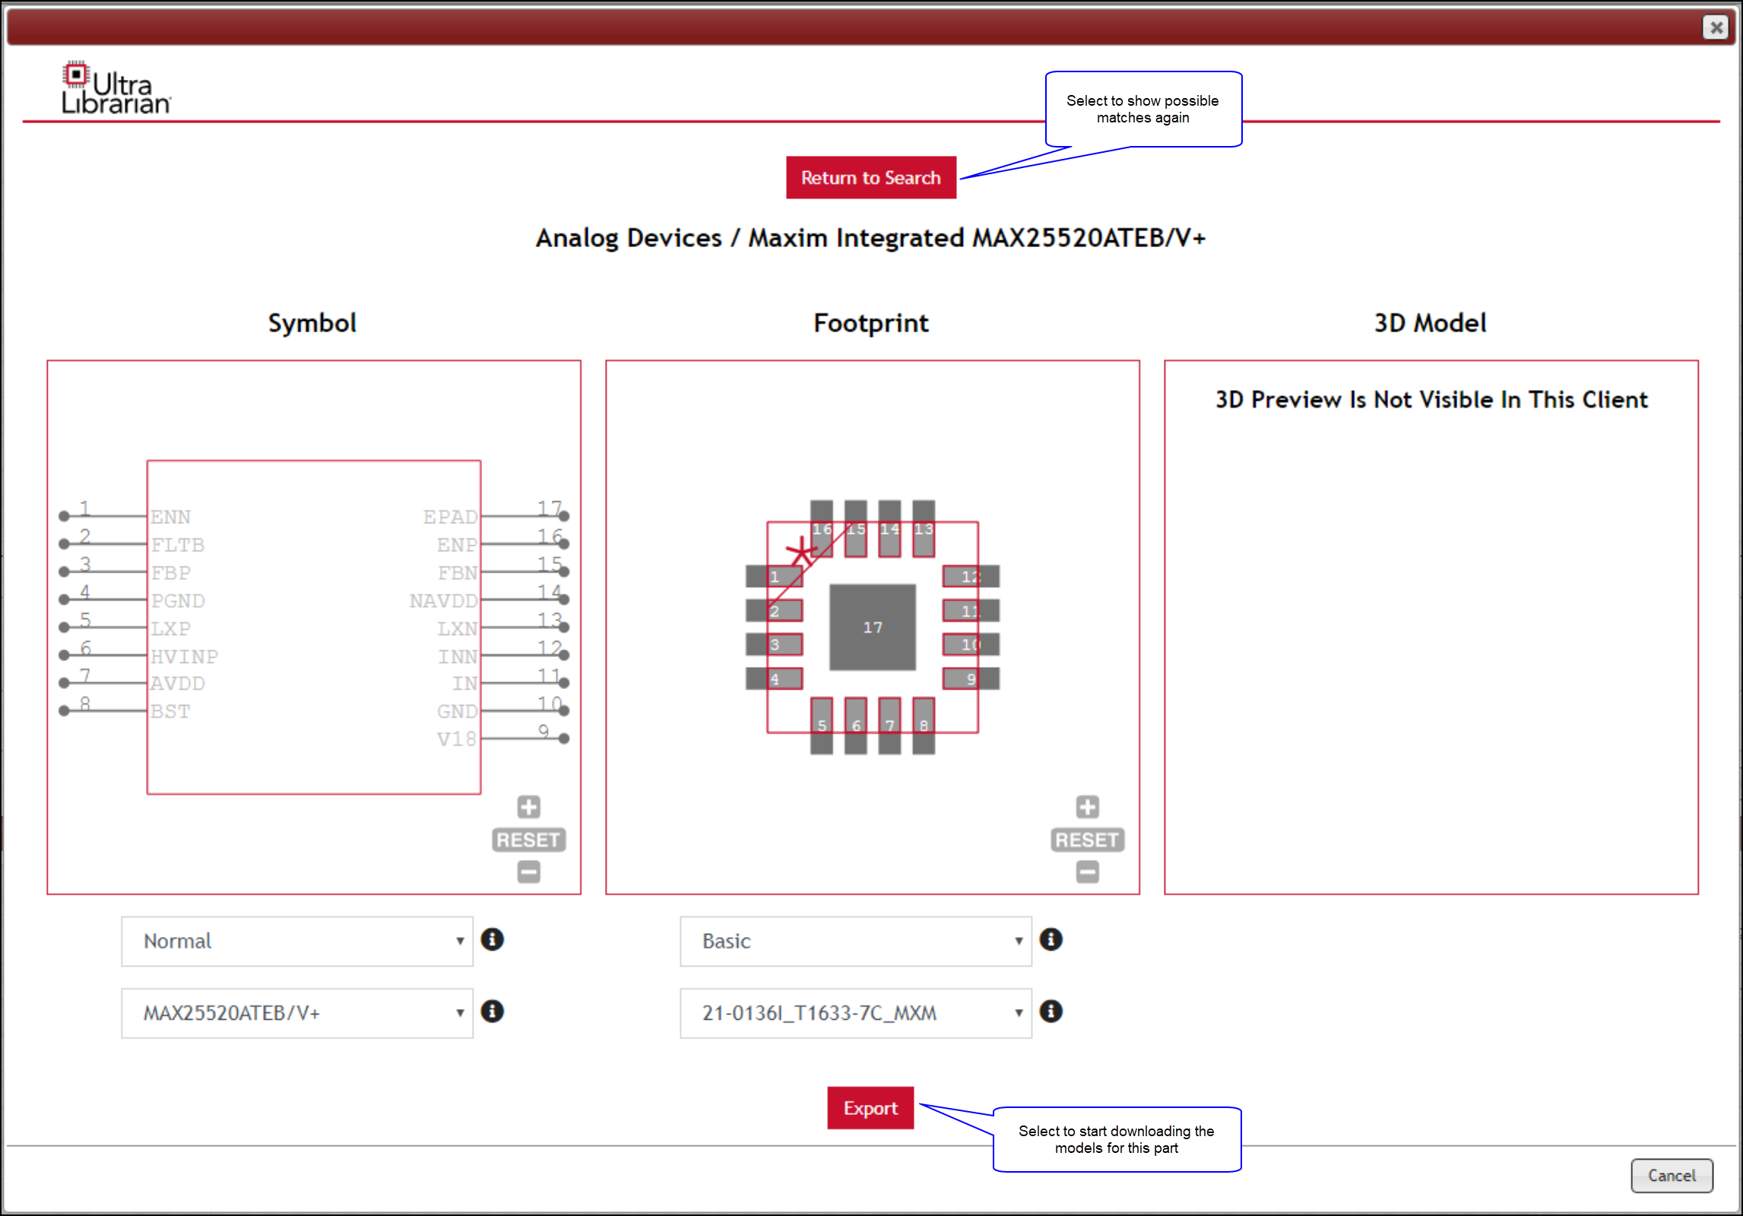Cancel the export dialog

tap(1672, 1175)
